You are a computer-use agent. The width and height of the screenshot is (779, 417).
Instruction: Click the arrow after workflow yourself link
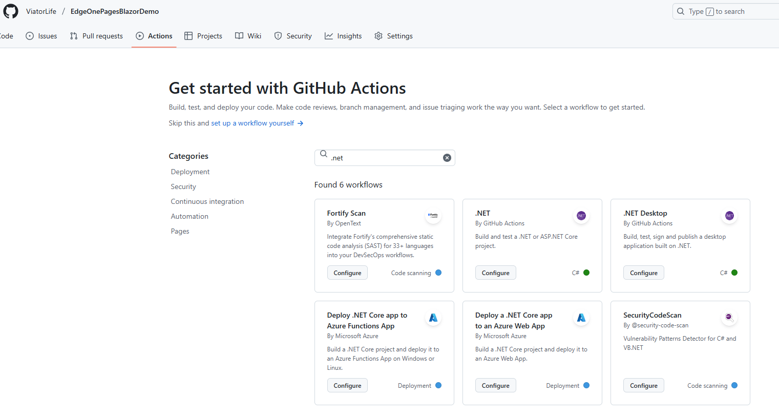(300, 123)
